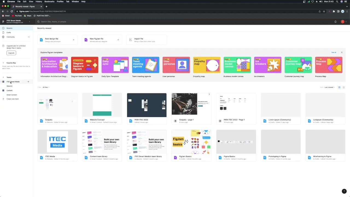This screenshot has width=350, height=197.
Task: Click Create new team
Action: 13,99
